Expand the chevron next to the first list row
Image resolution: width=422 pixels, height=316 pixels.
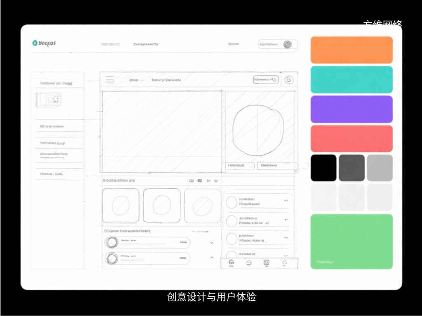coord(211,242)
